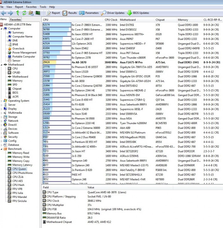Sort by CPU Clock column header
This screenshot has width=223, height=228.
point(111,20)
